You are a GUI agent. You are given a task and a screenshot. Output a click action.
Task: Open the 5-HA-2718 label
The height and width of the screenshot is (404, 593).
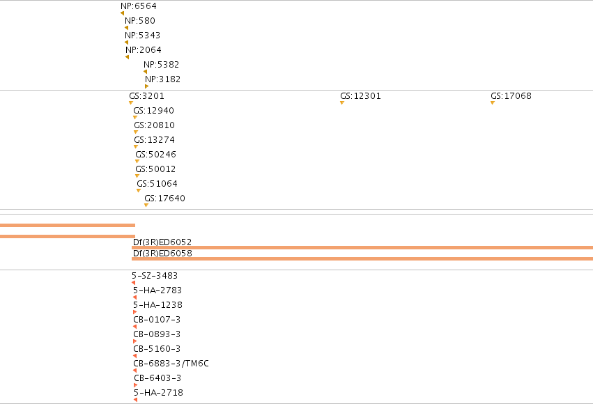tap(158, 393)
